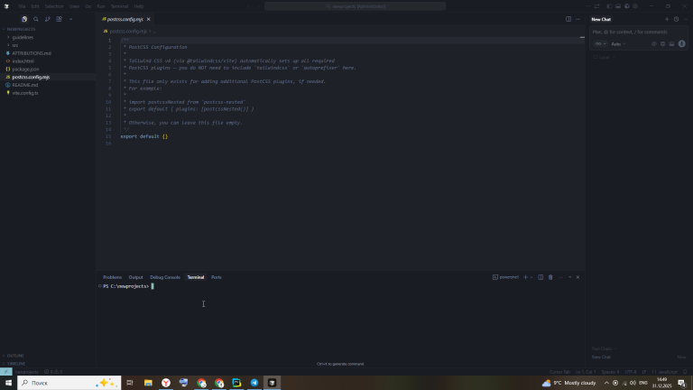
Task: Toggle the bottom panel layout icon
Action: [618, 6]
